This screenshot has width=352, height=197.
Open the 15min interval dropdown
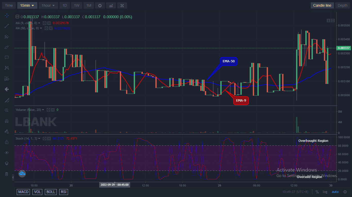[x=27, y=5]
